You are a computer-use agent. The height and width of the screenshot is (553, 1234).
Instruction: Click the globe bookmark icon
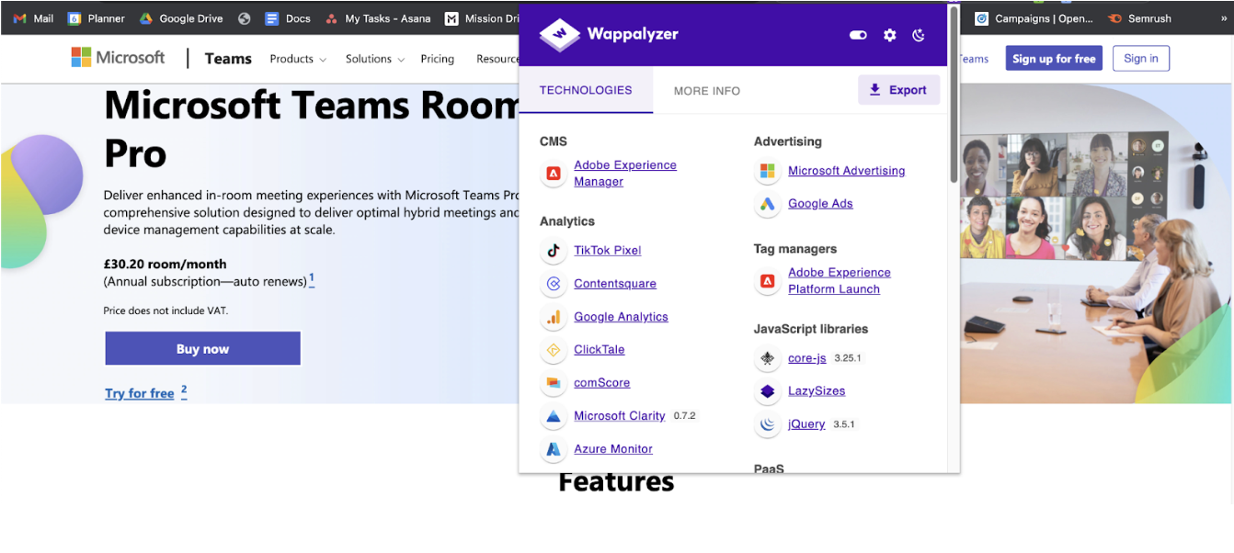pyautogui.click(x=244, y=18)
